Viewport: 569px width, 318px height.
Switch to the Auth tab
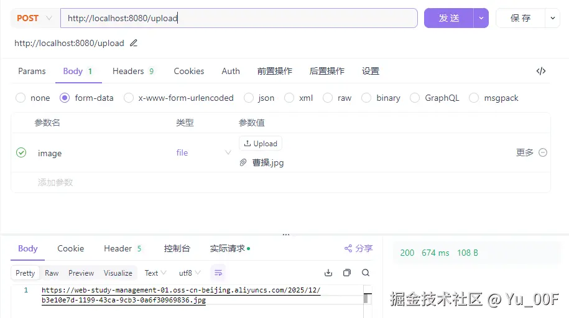(231, 71)
